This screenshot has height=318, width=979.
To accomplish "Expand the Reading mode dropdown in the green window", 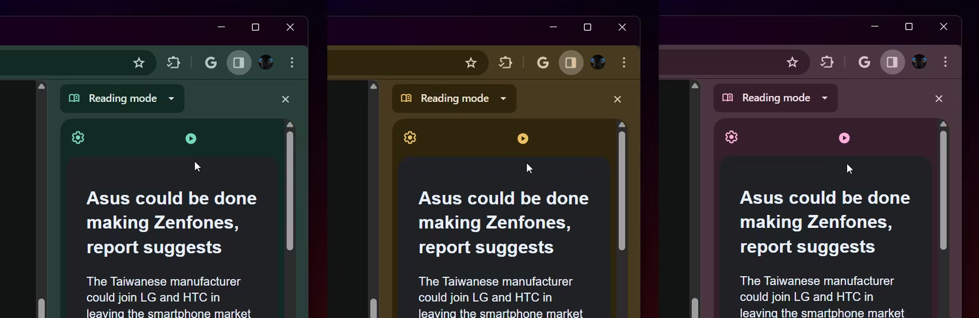I will tap(122, 99).
